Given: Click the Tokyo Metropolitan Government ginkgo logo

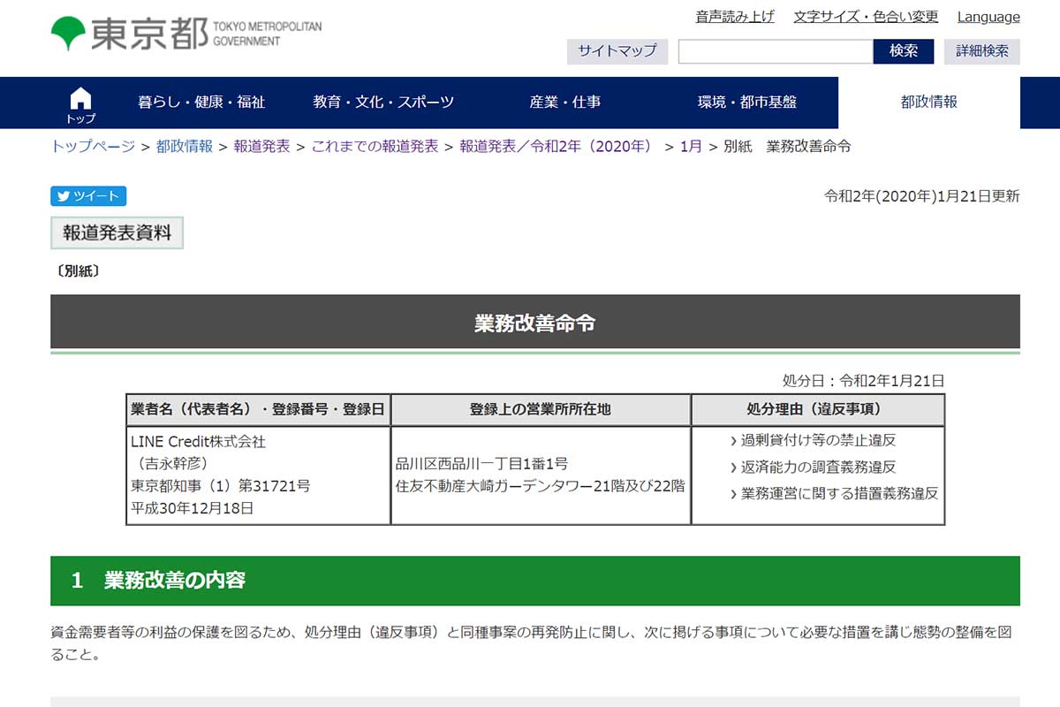Looking at the screenshot, I should click(68, 34).
